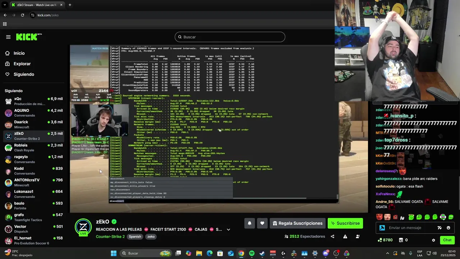Open a new browser tab

click(70, 5)
